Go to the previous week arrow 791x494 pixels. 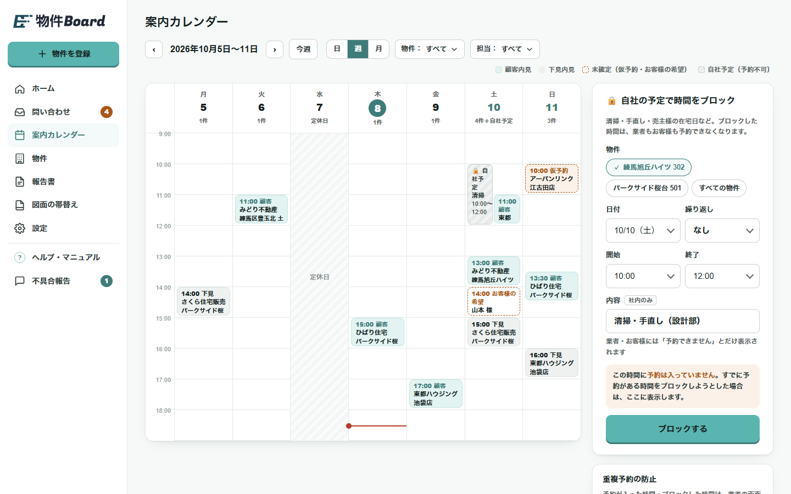(x=154, y=49)
